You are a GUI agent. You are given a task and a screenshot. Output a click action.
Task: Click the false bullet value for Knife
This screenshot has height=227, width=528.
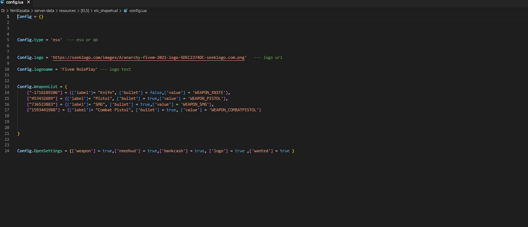tap(156, 93)
